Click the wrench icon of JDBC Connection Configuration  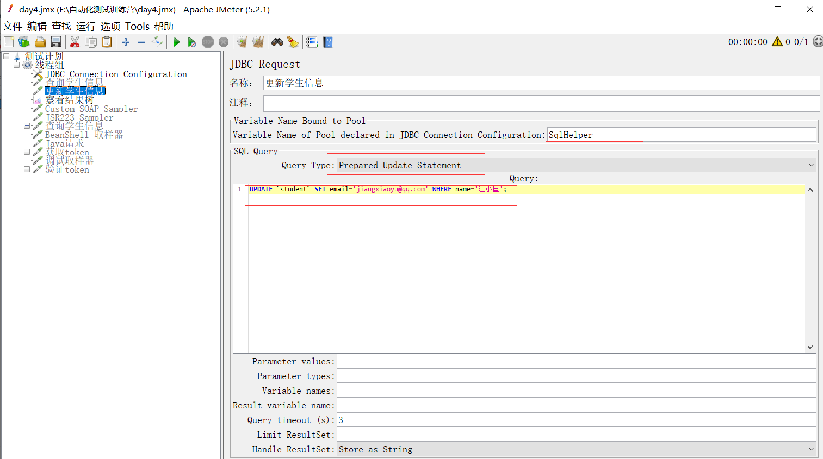38,74
